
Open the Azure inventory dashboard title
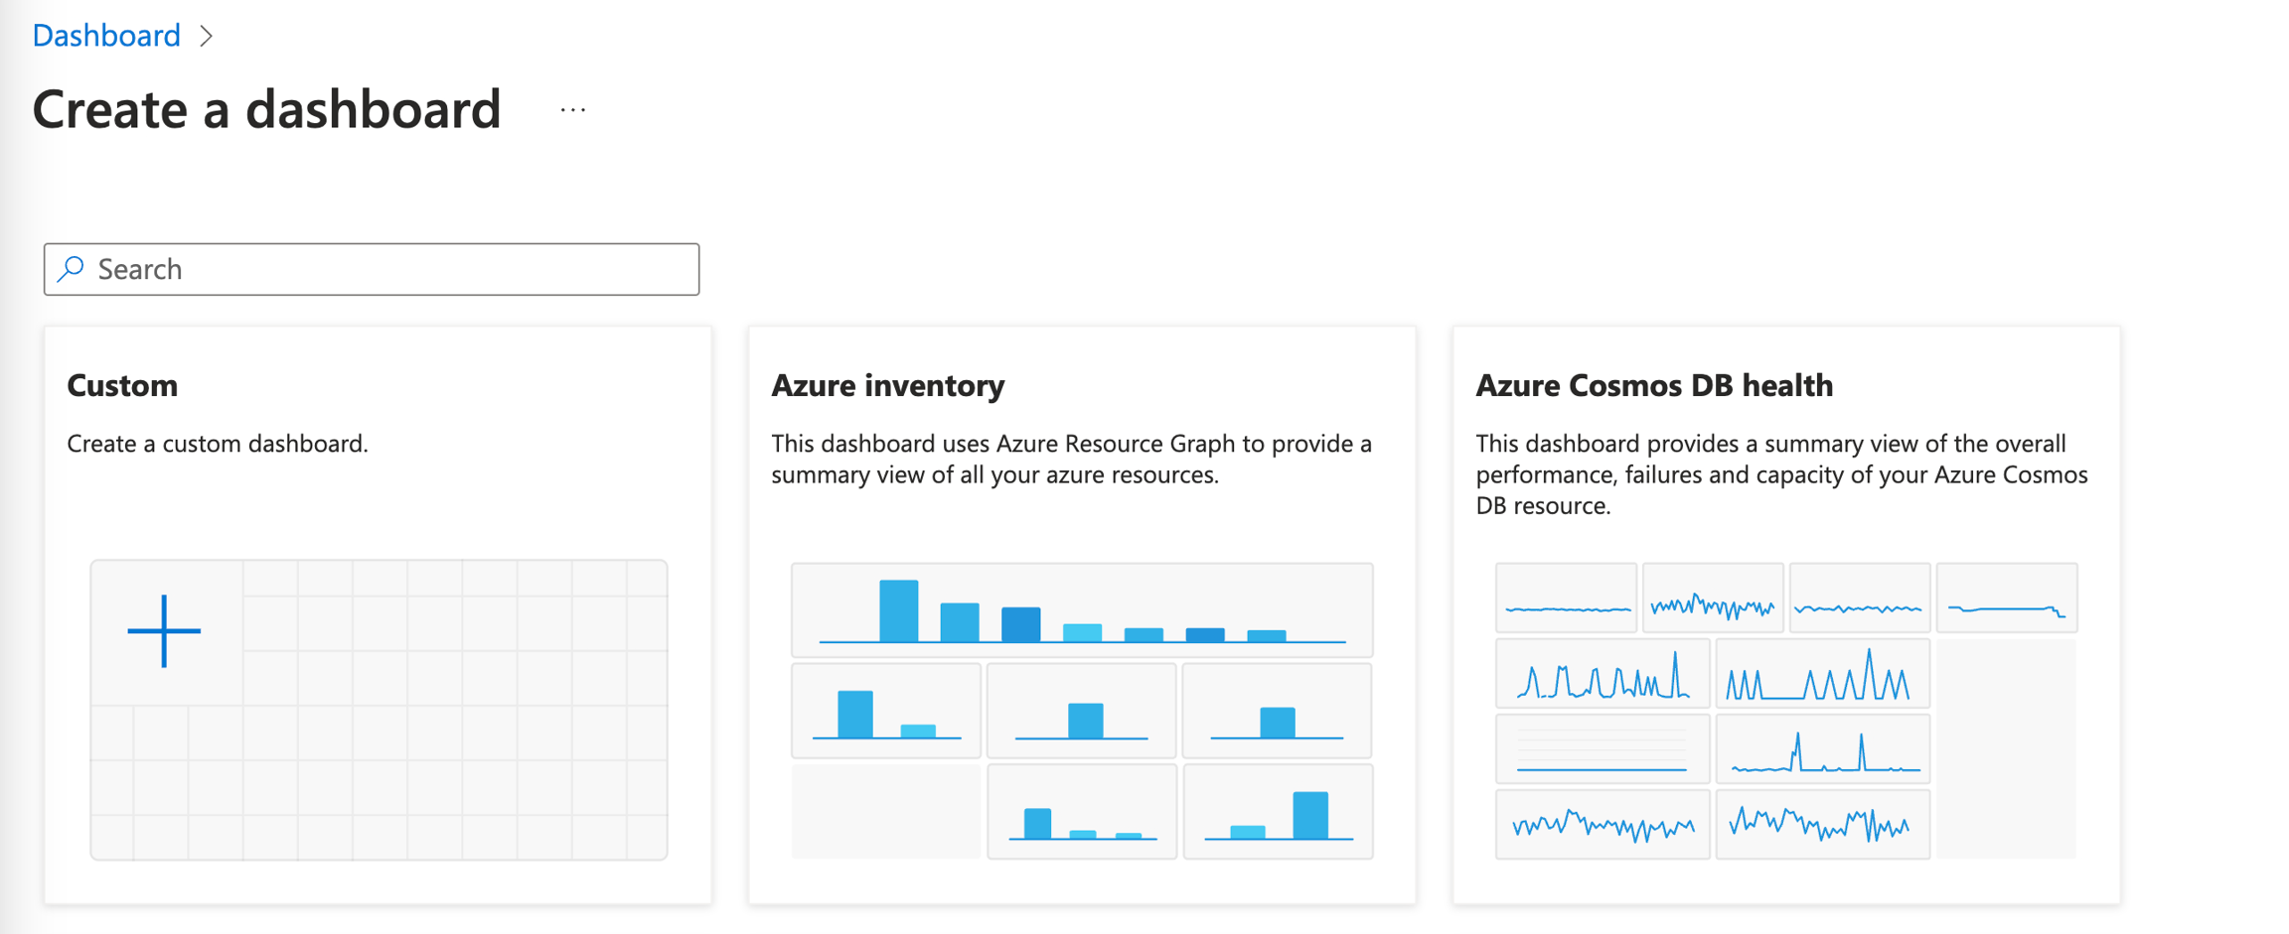(888, 385)
